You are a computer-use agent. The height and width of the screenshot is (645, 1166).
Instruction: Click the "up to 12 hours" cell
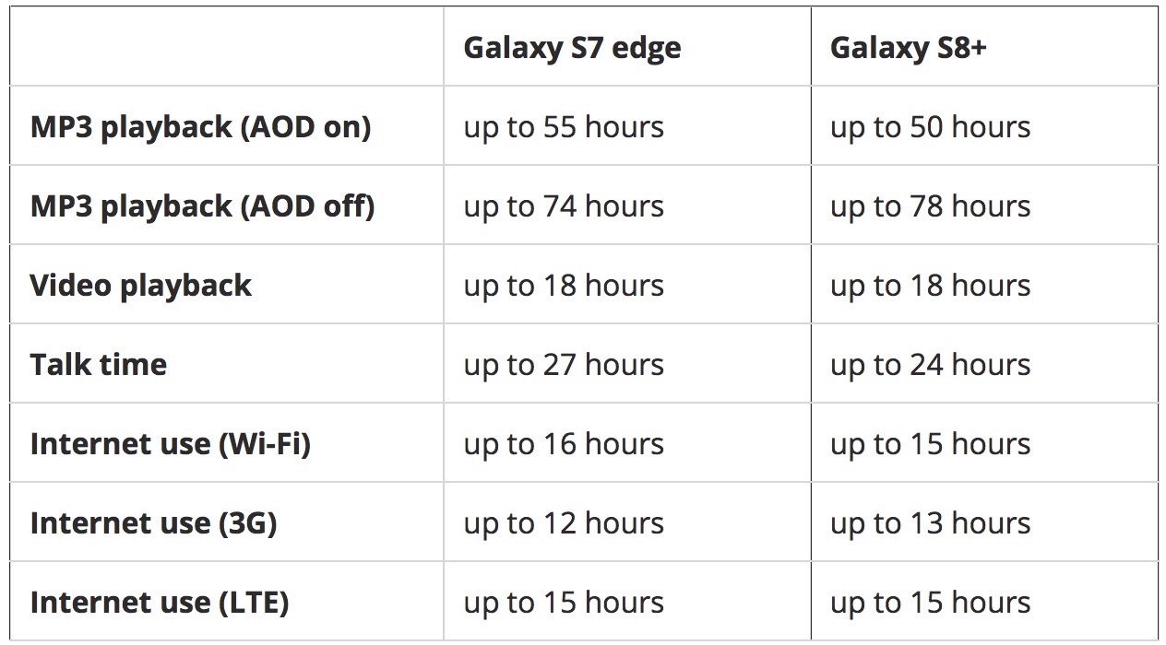pos(564,523)
